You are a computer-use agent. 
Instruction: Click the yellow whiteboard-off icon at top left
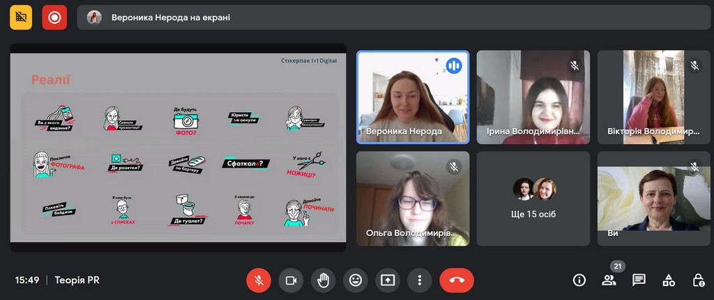21,17
